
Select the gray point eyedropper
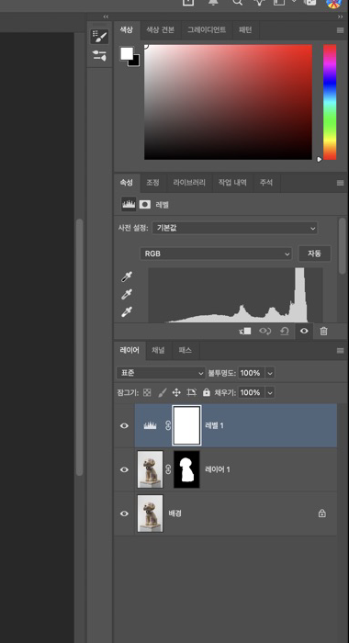click(x=127, y=294)
